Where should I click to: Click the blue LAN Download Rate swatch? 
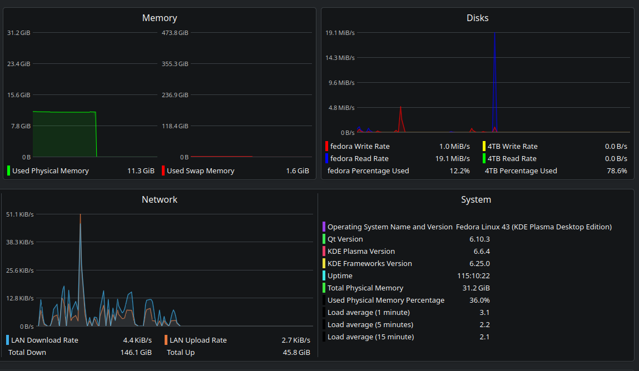(x=7, y=340)
